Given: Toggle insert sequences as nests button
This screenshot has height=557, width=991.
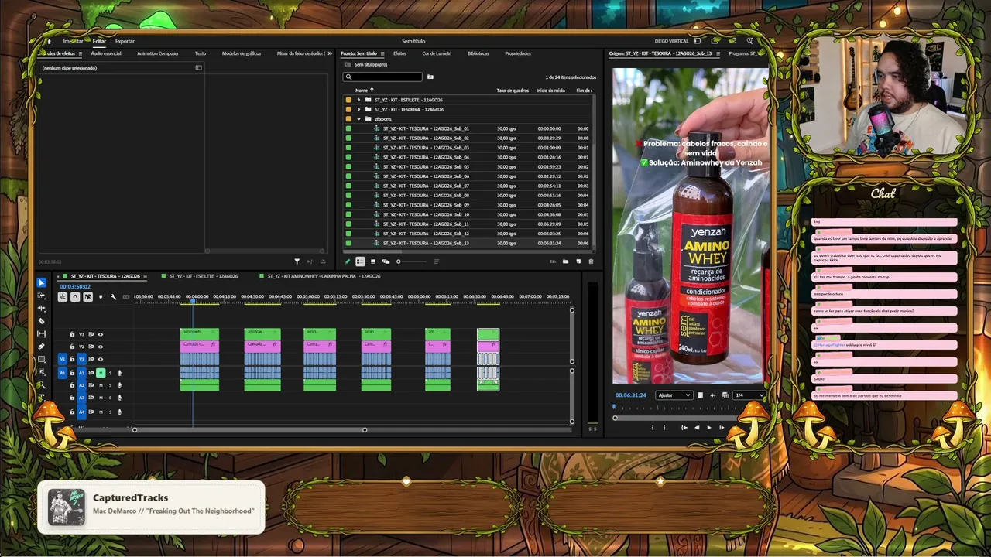Looking at the screenshot, I should (x=63, y=297).
